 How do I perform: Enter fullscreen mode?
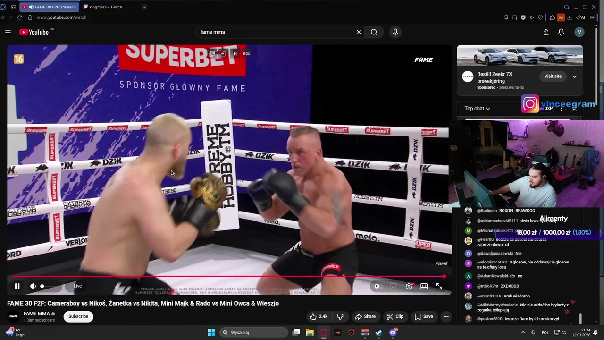pos(439,286)
